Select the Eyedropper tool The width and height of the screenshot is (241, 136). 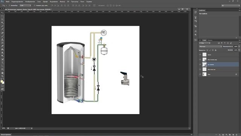(x=2, y=29)
